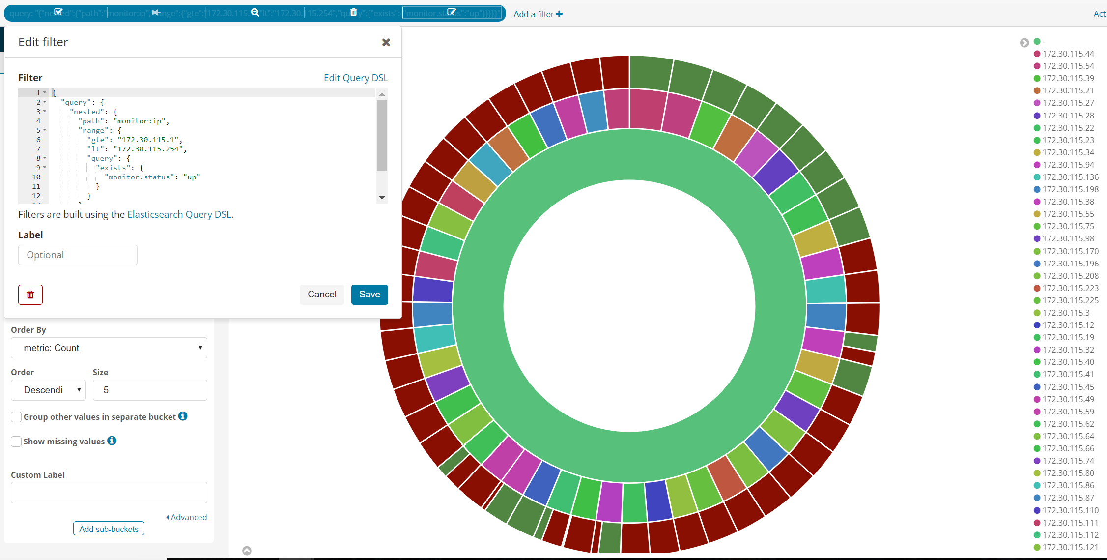Click the optional Label input field

click(78, 255)
